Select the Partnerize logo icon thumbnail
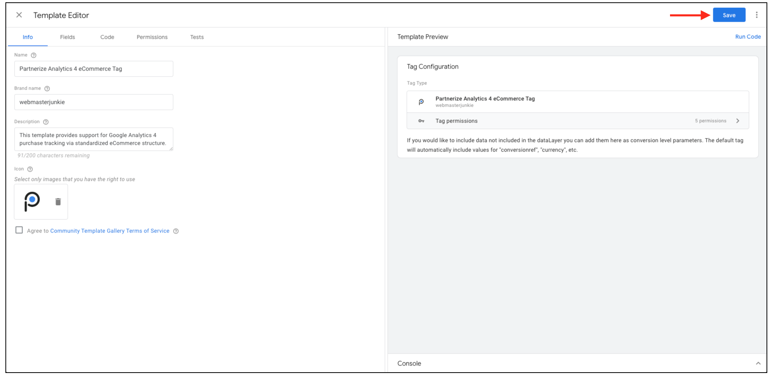775x378 pixels. (32, 201)
